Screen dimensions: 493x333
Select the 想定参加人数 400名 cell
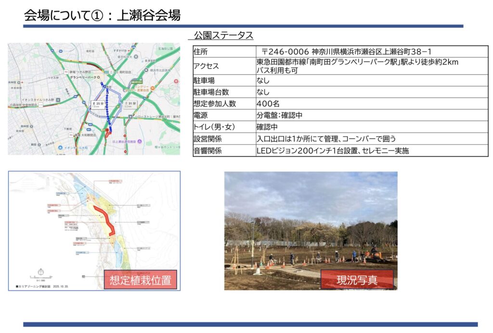(x=371, y=103)
